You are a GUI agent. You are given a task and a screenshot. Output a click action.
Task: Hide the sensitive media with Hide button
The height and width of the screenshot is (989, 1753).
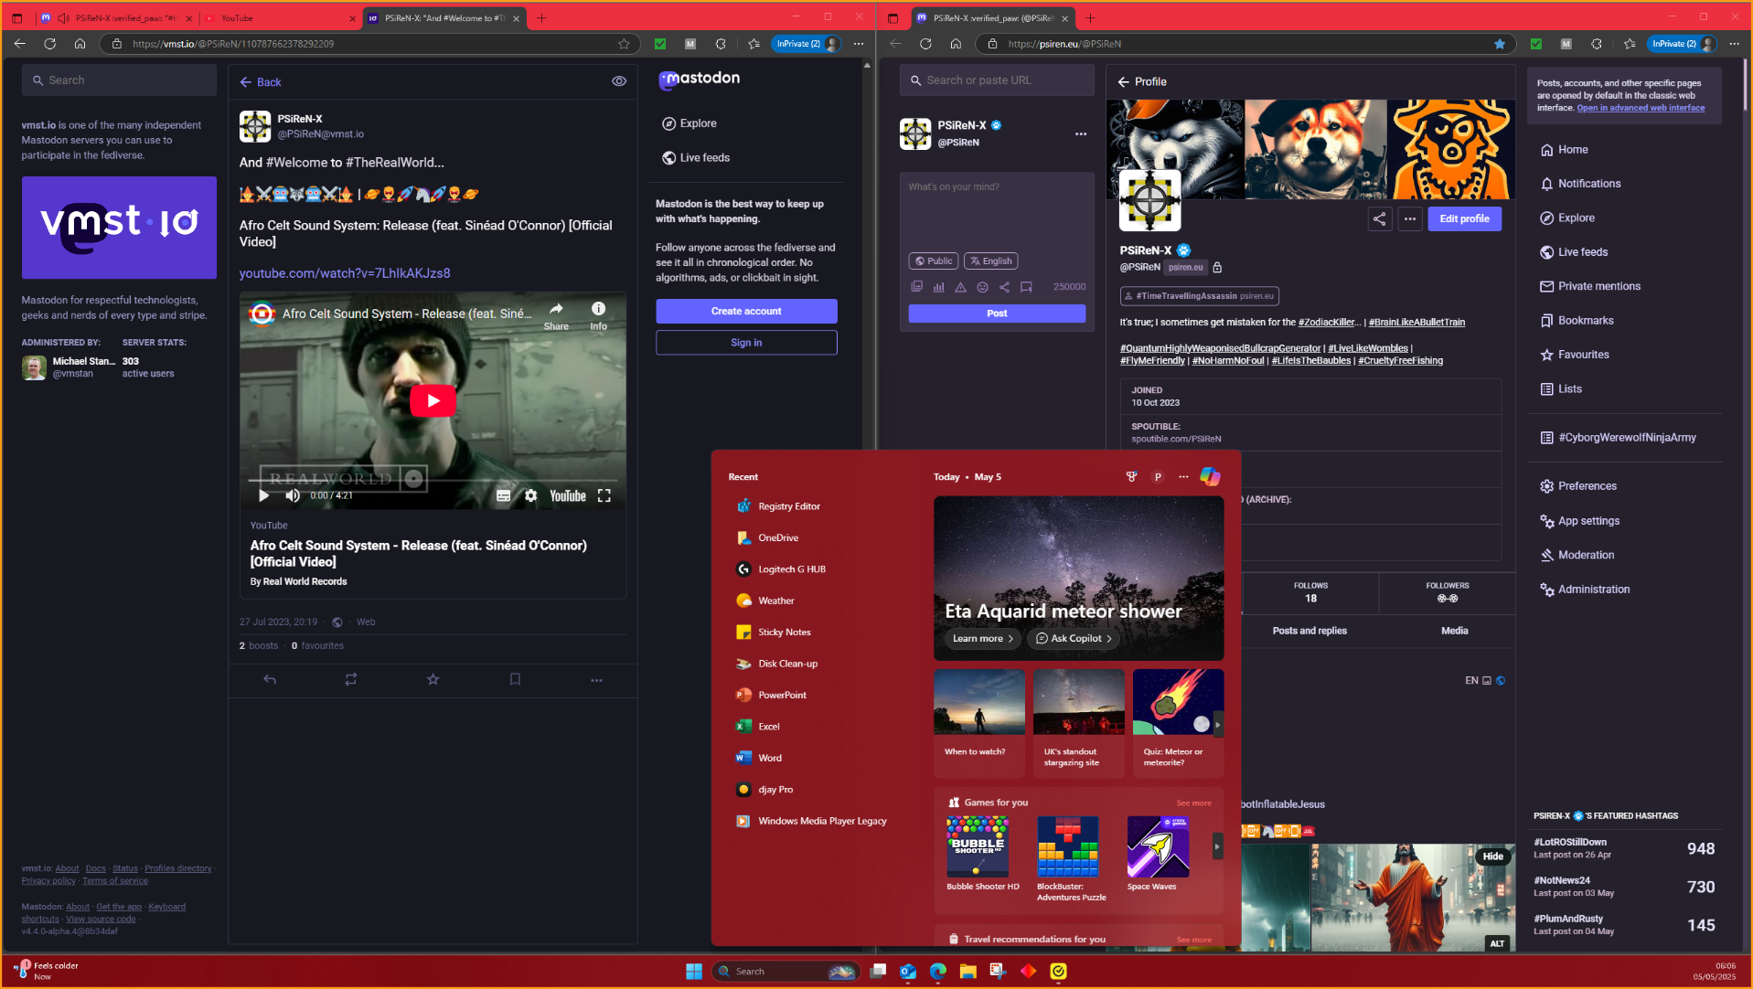(x=1493, y=856)
